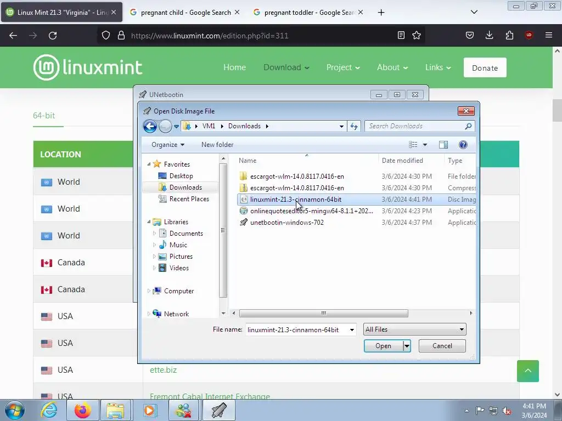Select the unetbootin-windows-702 file
The width and height of the screenshot is (562, 421).
pos(286,223)
